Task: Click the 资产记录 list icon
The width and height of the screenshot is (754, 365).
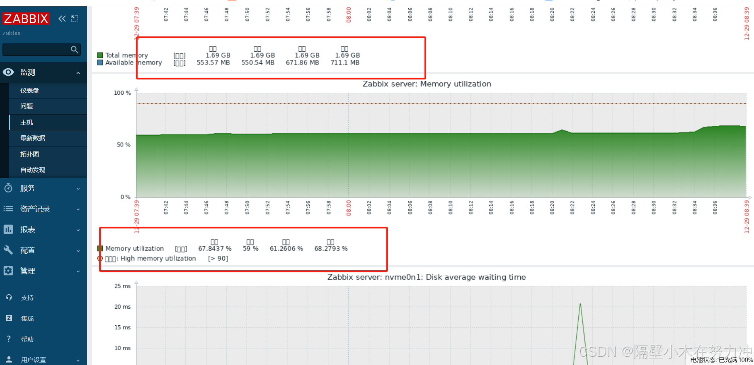Action: 8,209
